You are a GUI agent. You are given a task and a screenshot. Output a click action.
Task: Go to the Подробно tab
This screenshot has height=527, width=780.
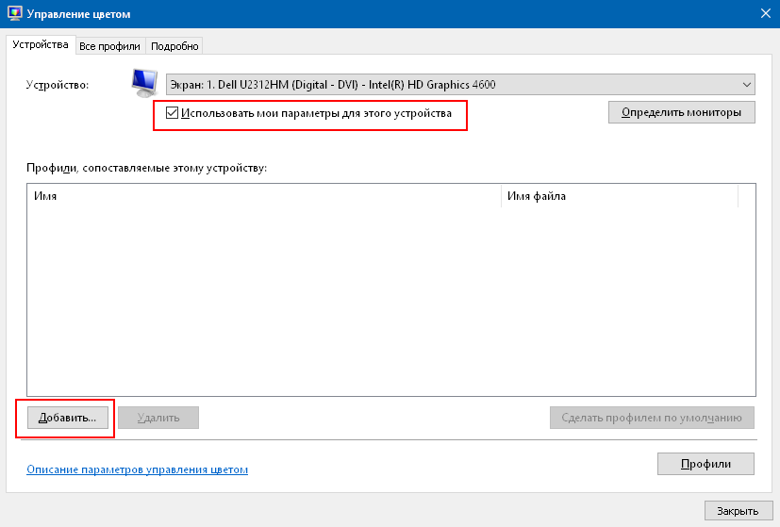[x=174, y=45]
